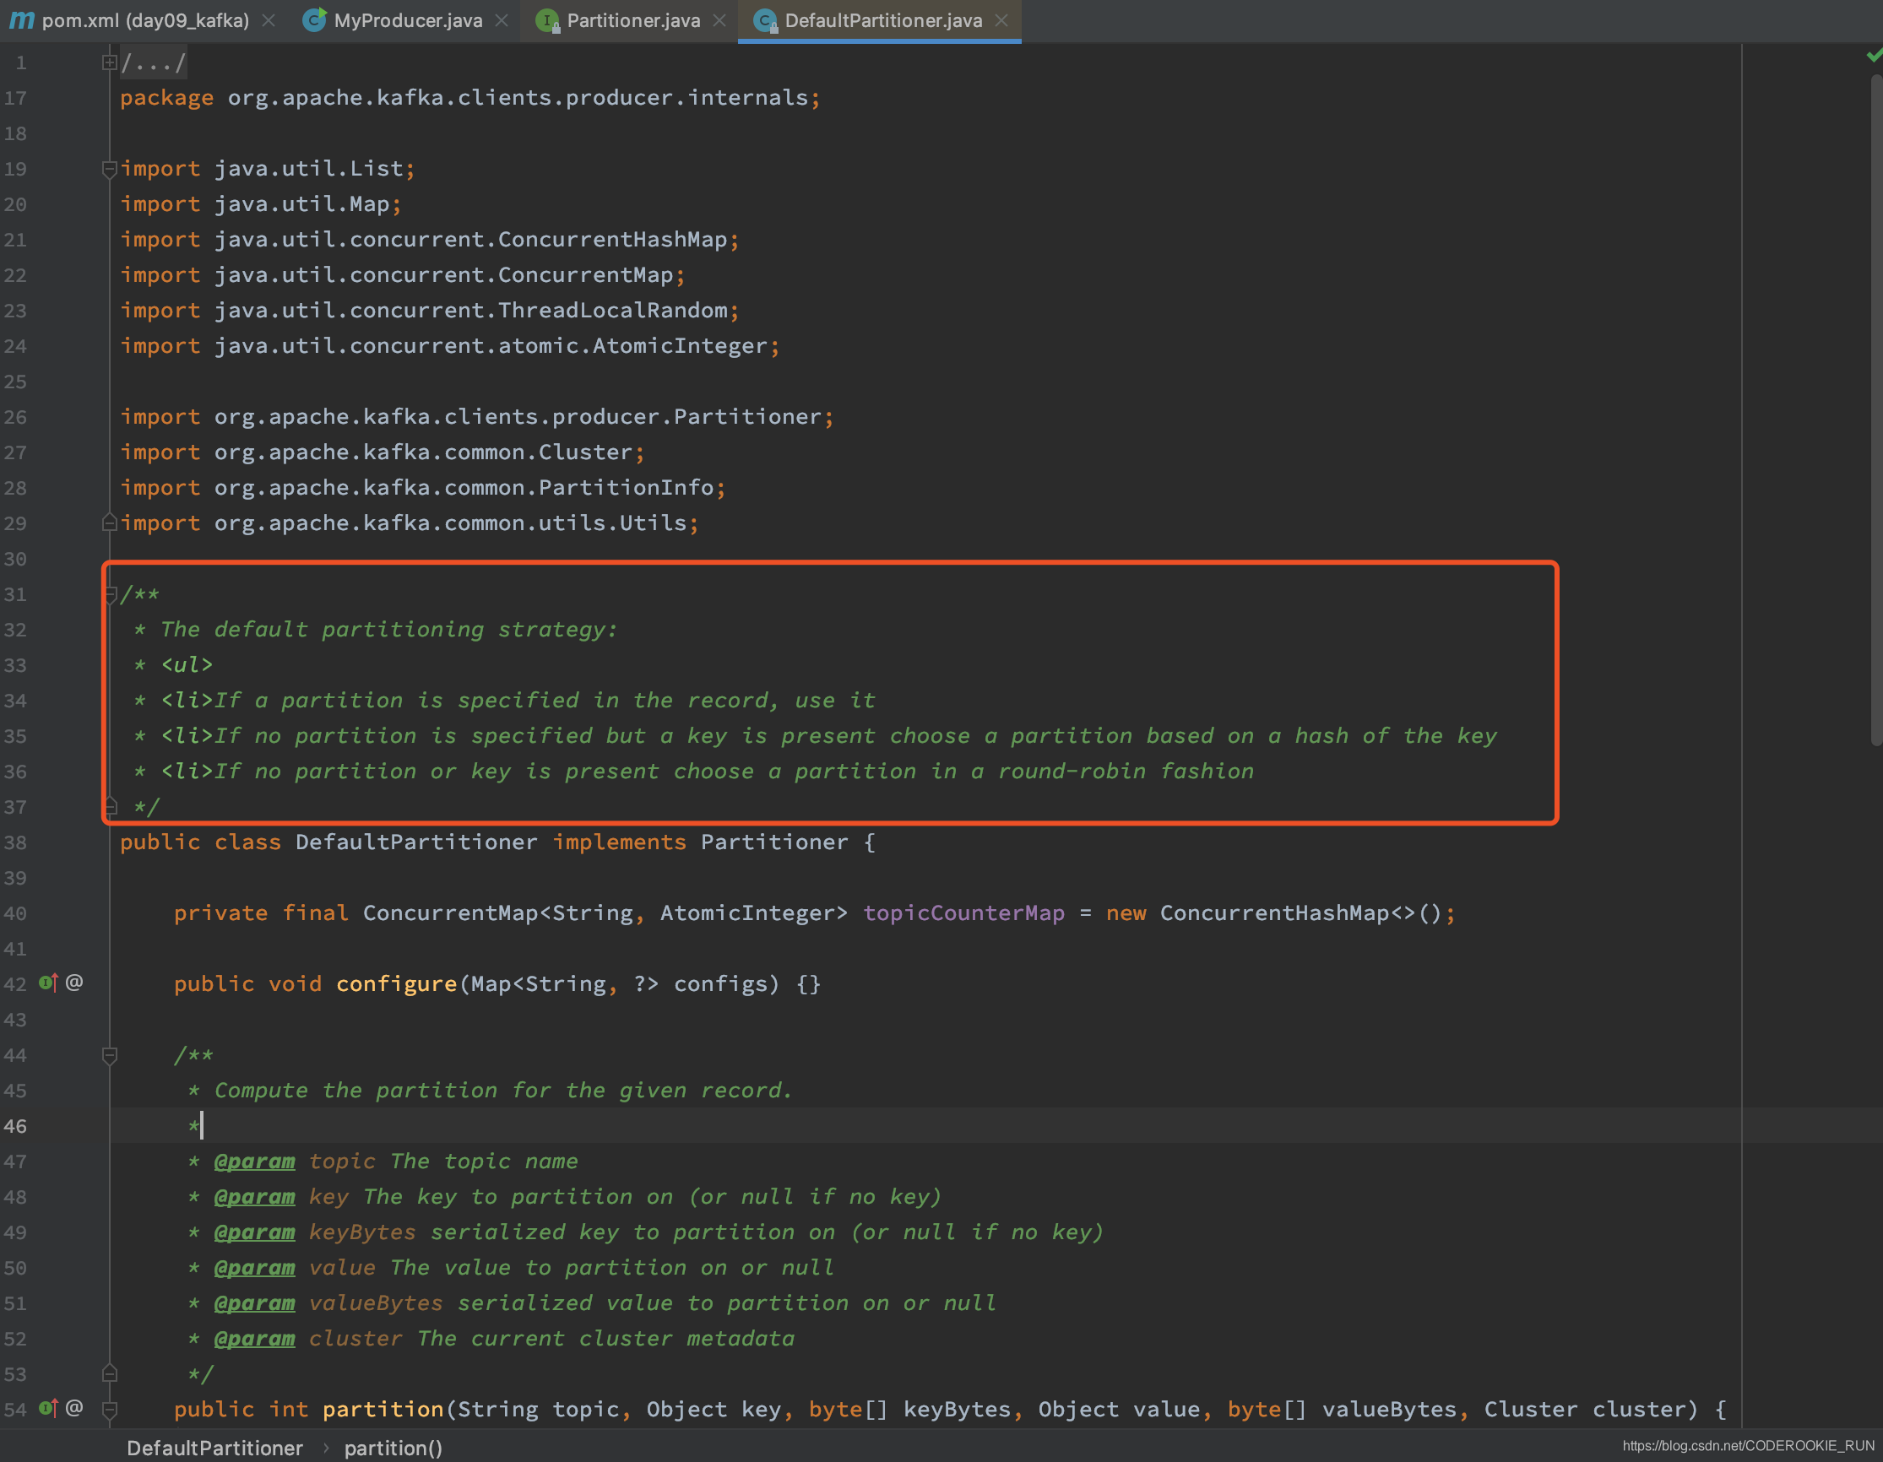
Task: Expand the folded license comment on line 1
Action: (x=109, y=62)
